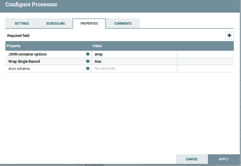Select the 'Wrap Single Record' property name
The height and width of the screenshot is (166, 241).
coord(24,62)
